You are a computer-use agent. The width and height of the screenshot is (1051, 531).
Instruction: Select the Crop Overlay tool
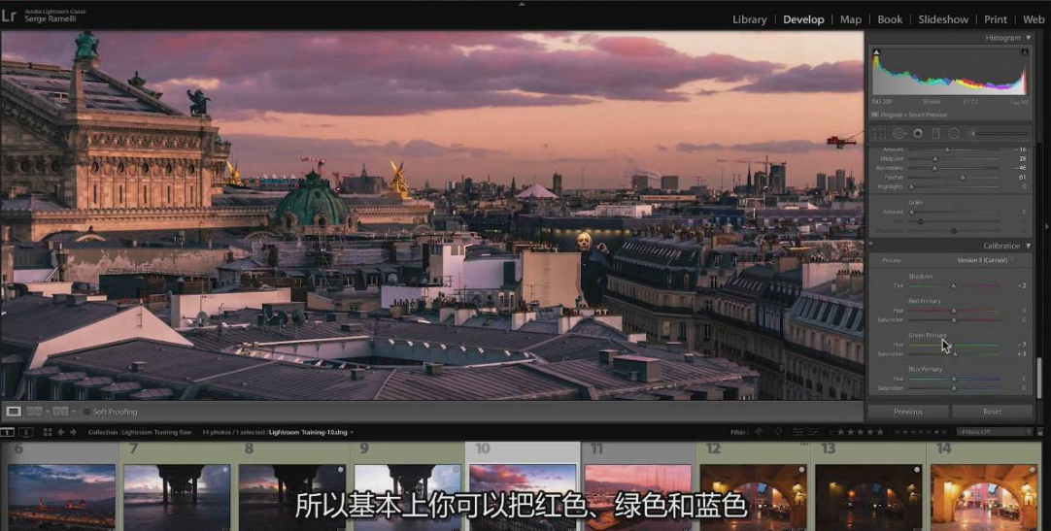tap(880, 133)
